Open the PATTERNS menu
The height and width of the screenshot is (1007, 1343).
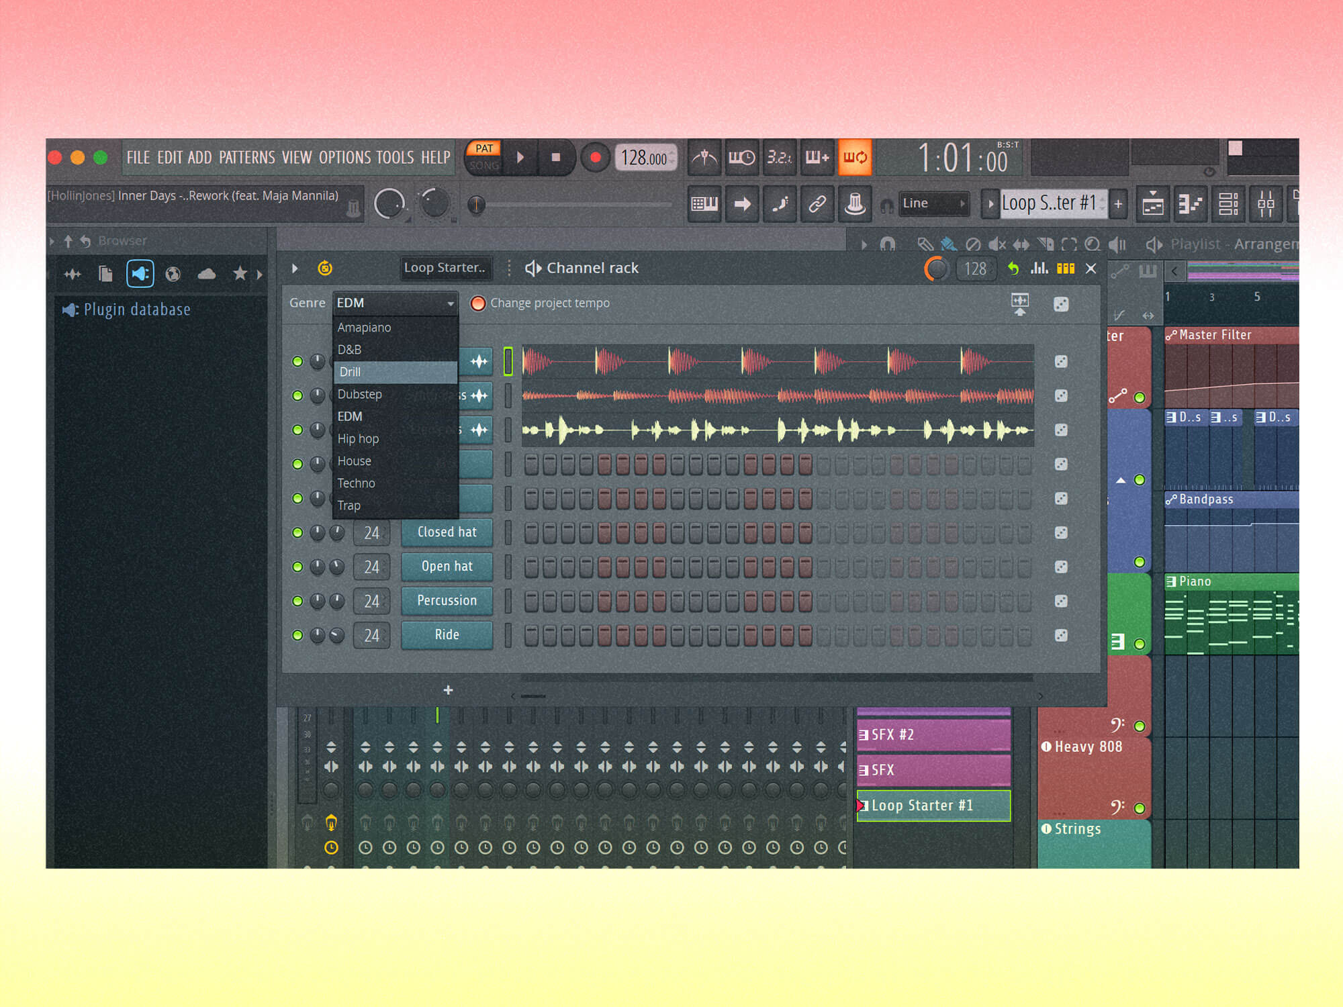click(x=246, y=158)
